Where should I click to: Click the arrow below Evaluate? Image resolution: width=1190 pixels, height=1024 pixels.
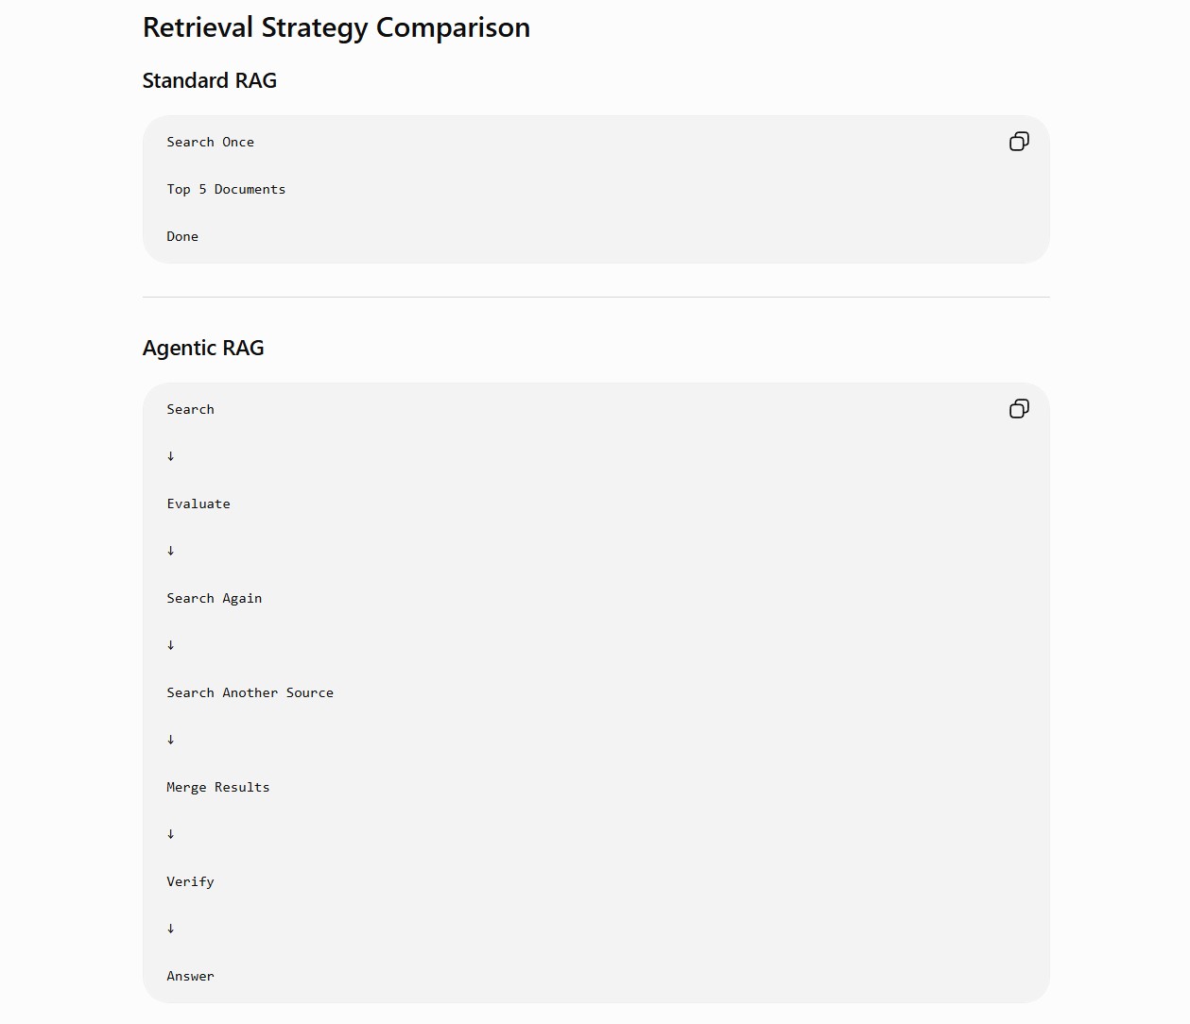[x=171, y=551]
